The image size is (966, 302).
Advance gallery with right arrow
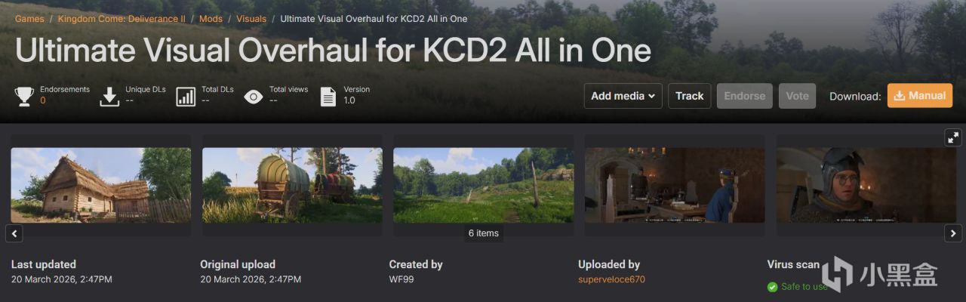(x=954, y=233)
